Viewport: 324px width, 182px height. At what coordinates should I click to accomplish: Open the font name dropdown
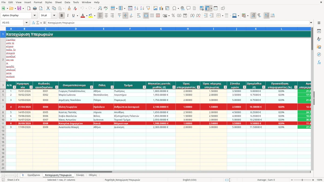[35, 16]
